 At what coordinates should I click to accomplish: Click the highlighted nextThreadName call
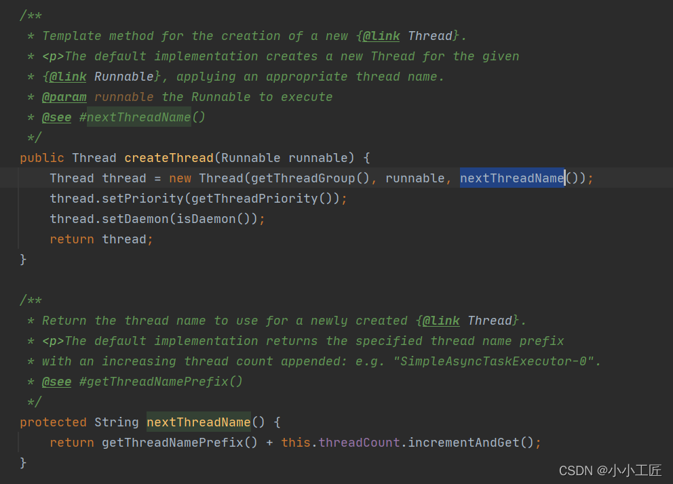[512, 178]
